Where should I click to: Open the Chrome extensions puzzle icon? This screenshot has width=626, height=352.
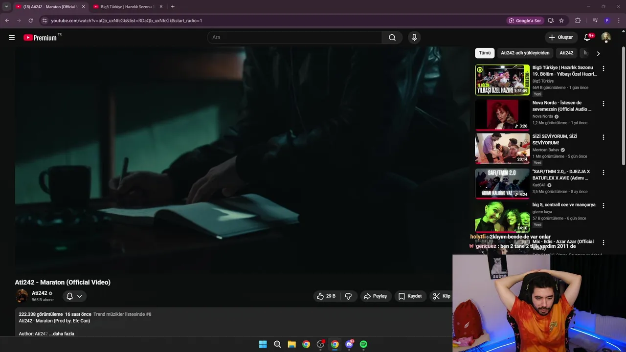coord(578,21)
